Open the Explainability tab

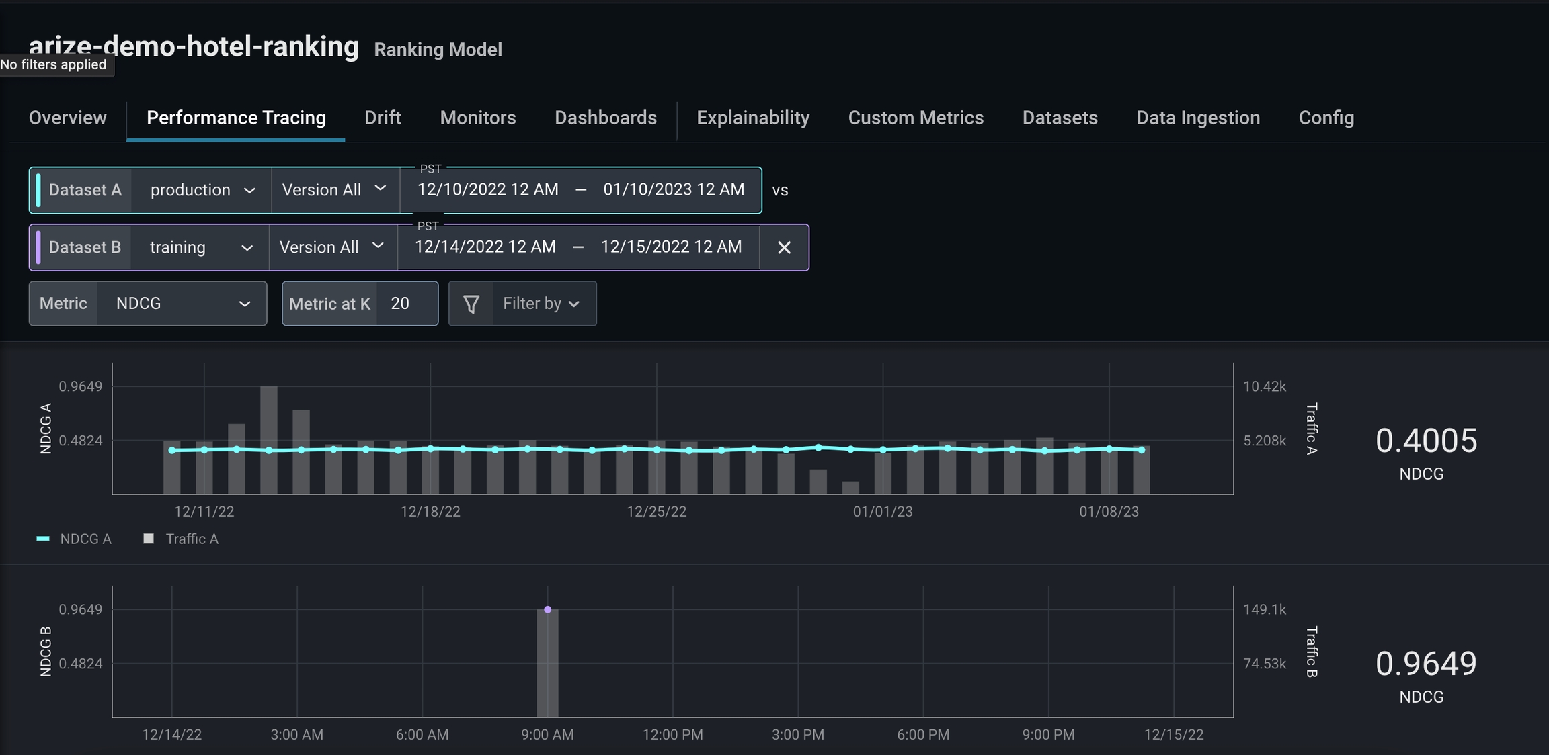pyautogui.click(x=752, y=118)
